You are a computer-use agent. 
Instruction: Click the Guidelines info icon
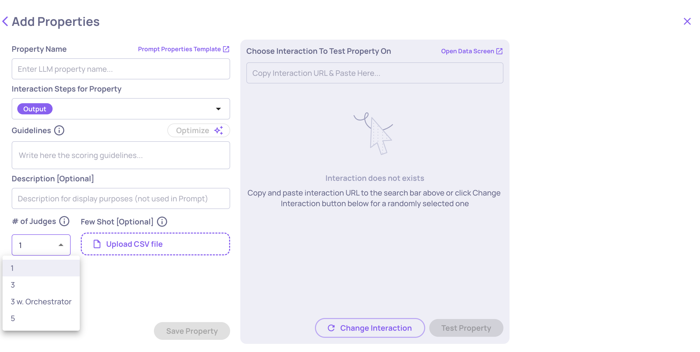tap(59, 130)
